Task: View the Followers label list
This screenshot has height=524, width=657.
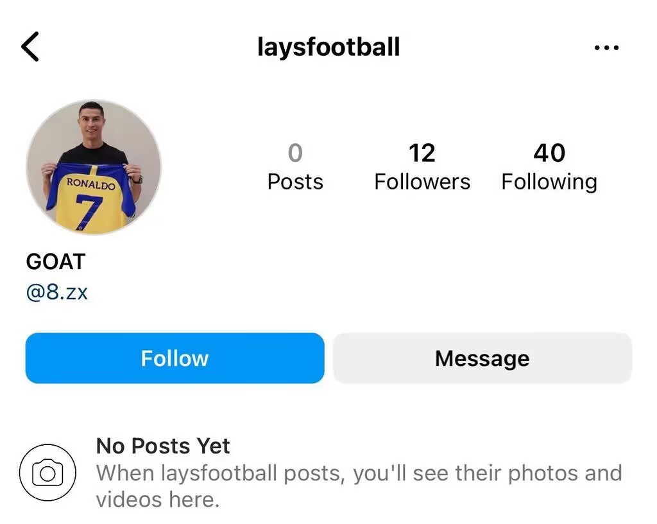Action: tap(422, 182)
